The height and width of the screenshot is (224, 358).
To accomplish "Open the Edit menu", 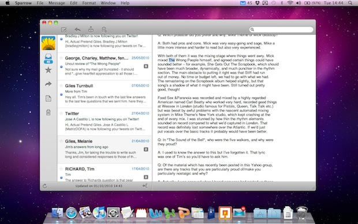I will 73,3.
